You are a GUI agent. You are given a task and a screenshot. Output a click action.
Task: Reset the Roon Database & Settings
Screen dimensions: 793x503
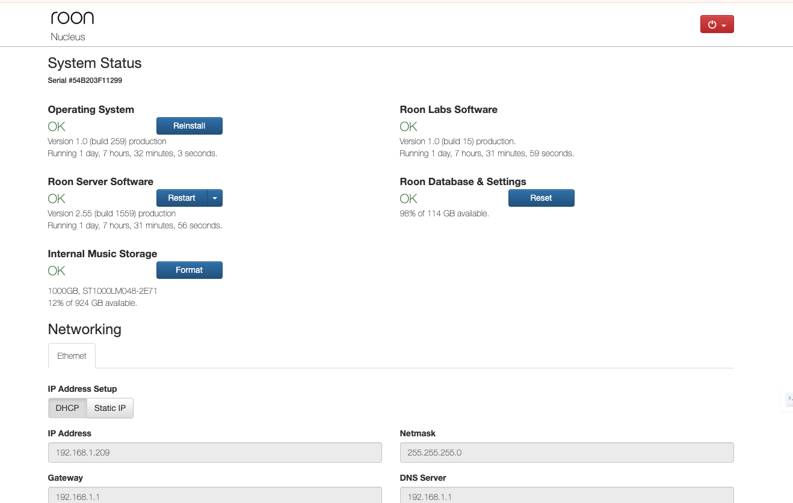(541, 198)
